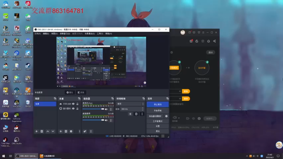Pop out the 来源 panel with its float icon
The image size is (283, 159).
[x=79, y=99]
